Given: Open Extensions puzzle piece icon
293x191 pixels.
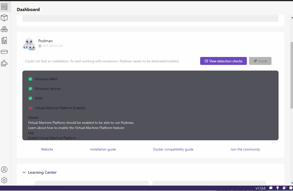Looking at the screenshot, I should pos(4,63).
